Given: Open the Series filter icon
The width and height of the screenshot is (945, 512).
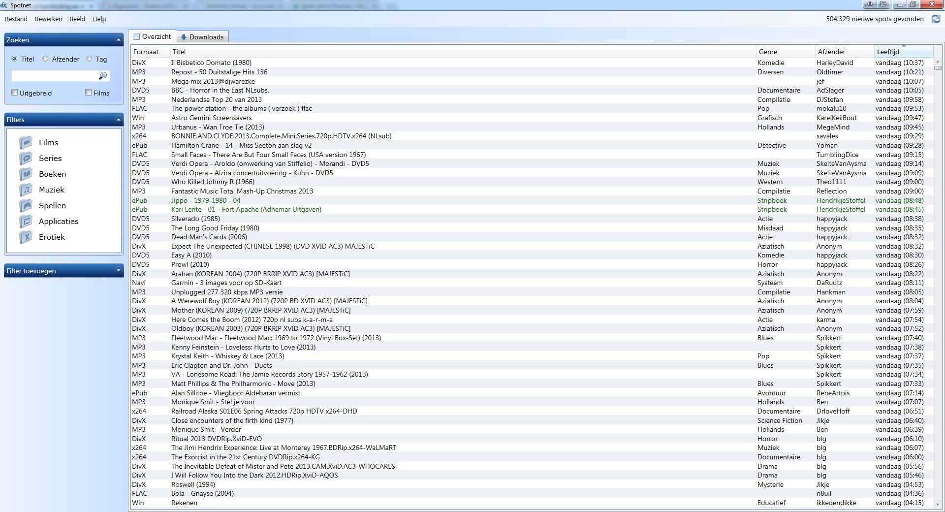Looking at the screenshot, I should coord(26,158).
